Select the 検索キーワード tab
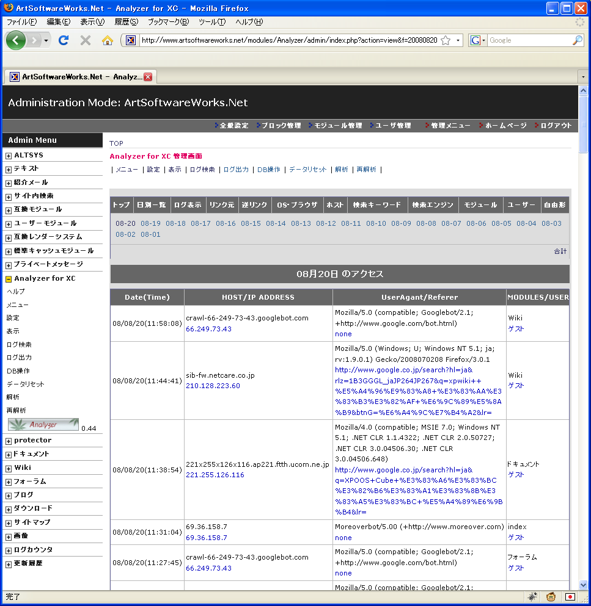The width and height of the screenshot is (591, 606). pyautogui.click(x=376, y=205)
